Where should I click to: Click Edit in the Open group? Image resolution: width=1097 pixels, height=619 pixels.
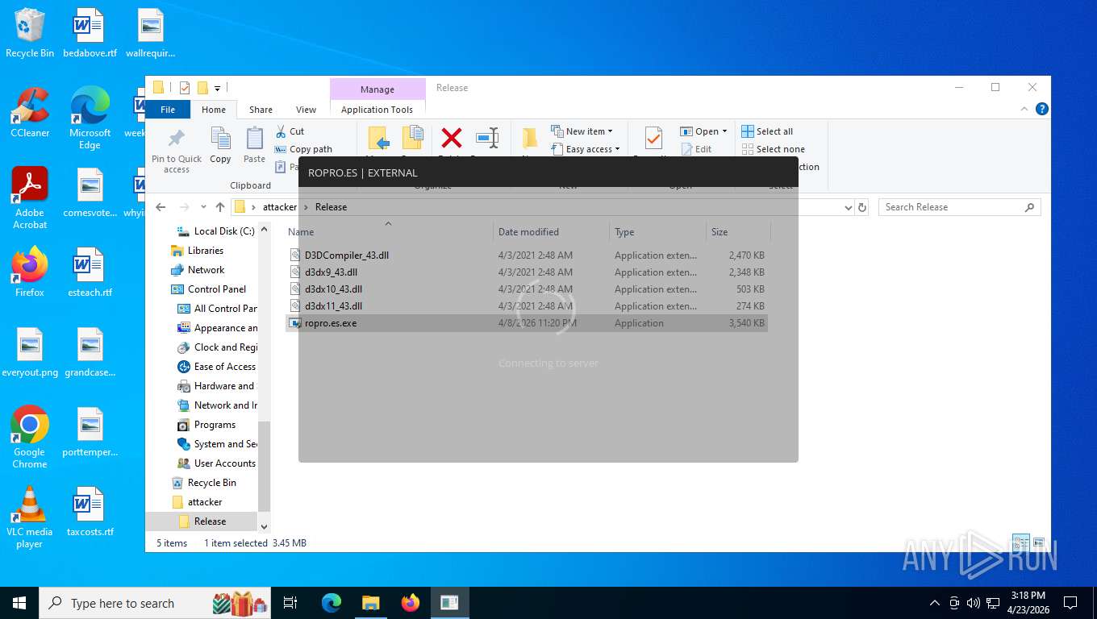tap(696, 149)
